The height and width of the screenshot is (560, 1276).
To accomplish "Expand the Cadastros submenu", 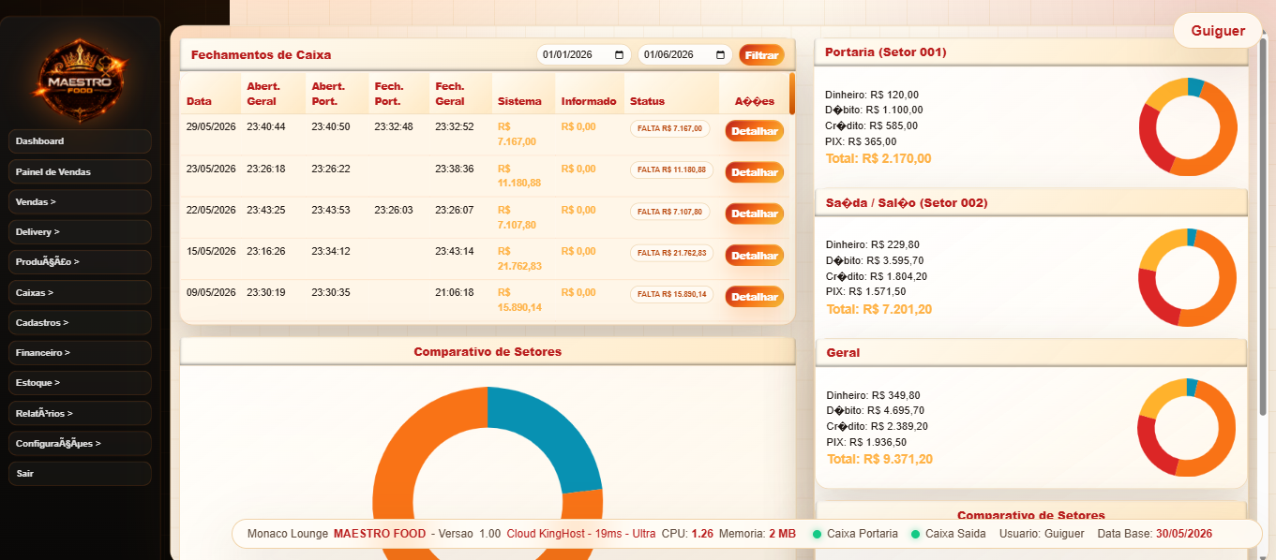I will pyautogui.click(x=80, y=322).
